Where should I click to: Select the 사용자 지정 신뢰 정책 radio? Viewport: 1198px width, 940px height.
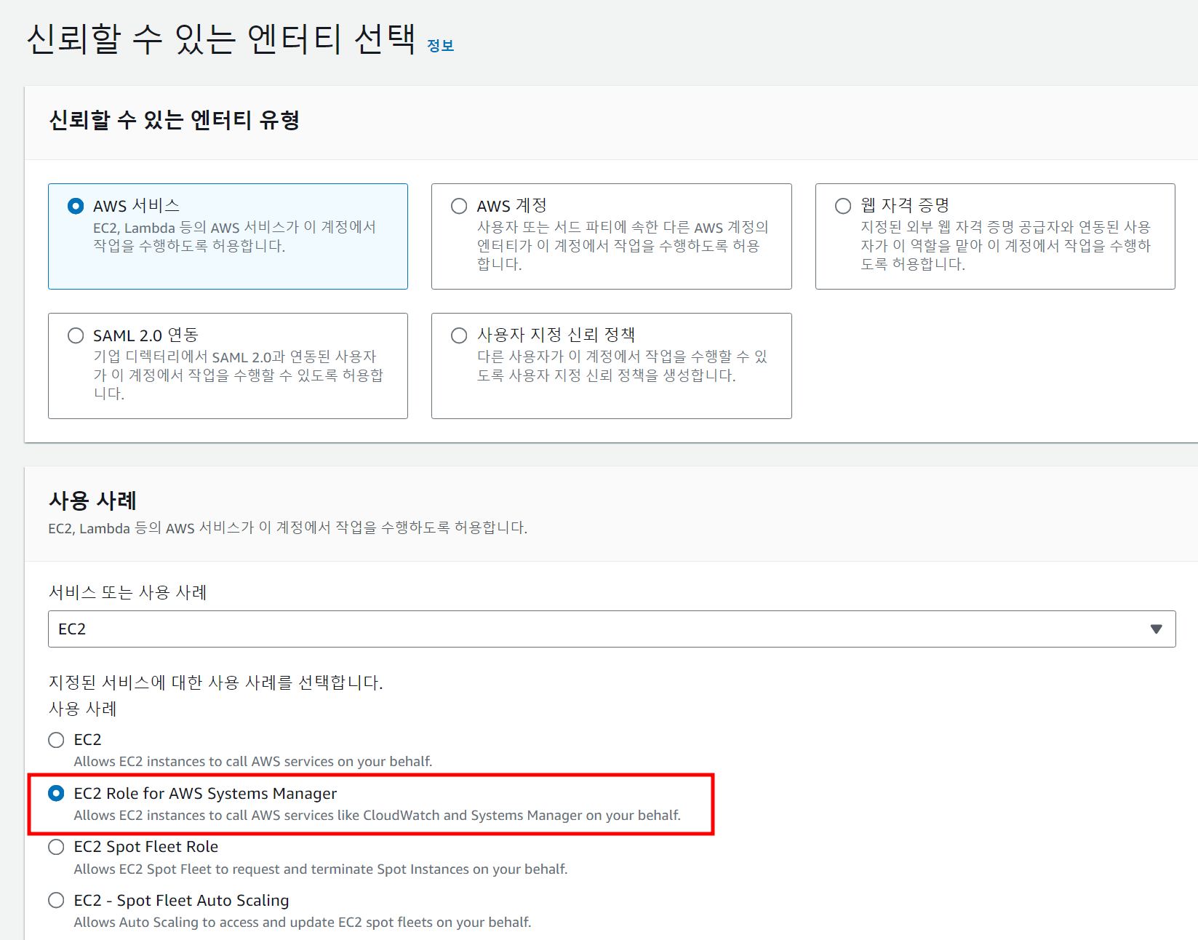[x=459, y=335]
